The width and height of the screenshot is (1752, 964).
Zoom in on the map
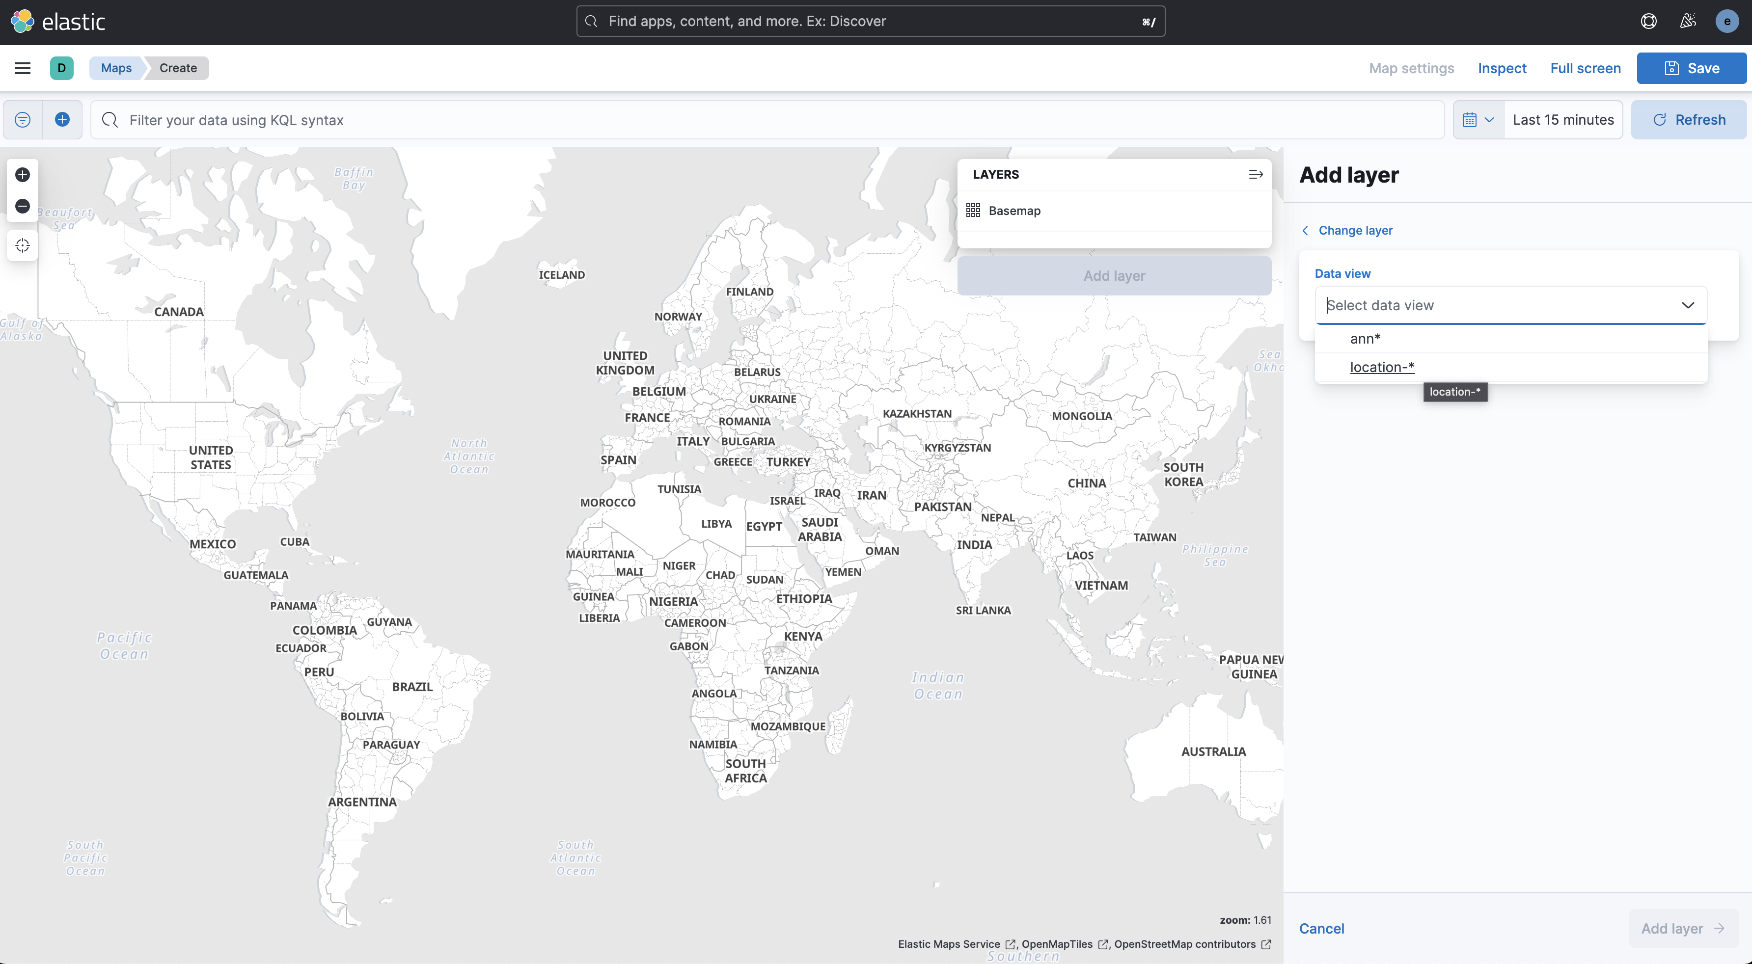[x=23, y=175]
